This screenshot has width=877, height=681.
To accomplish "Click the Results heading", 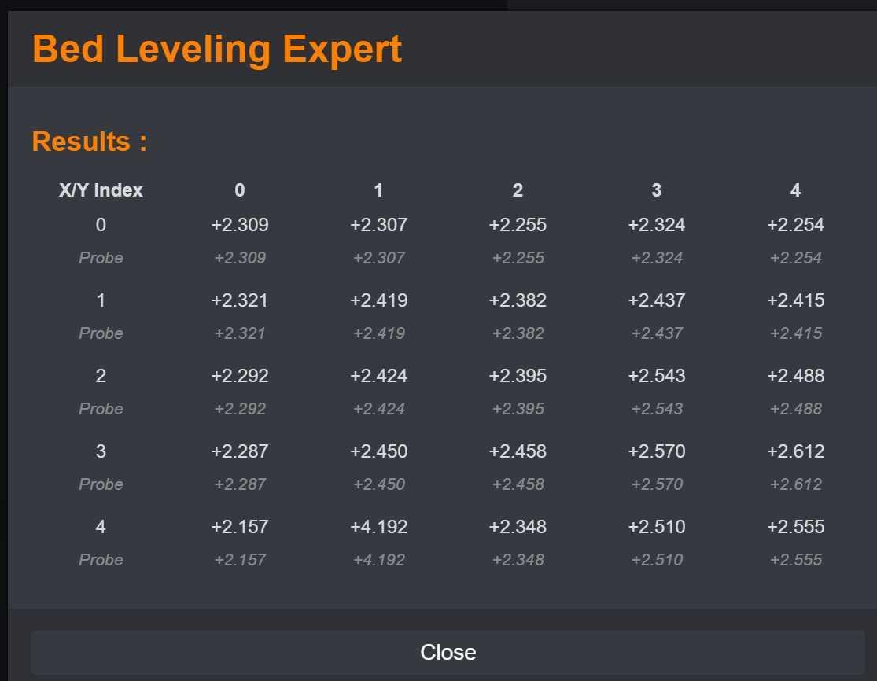I will [90, 142].
